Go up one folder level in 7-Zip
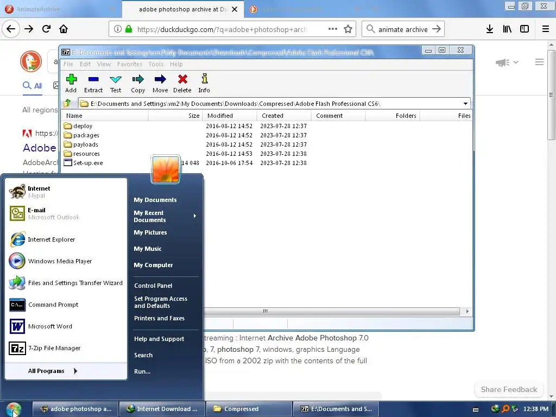The image size is (556, 417). [67, 103]
